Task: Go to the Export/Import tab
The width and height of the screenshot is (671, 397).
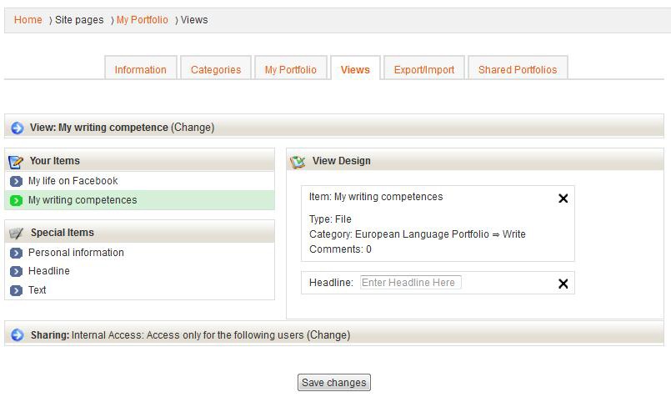Action: click(424, 70)
